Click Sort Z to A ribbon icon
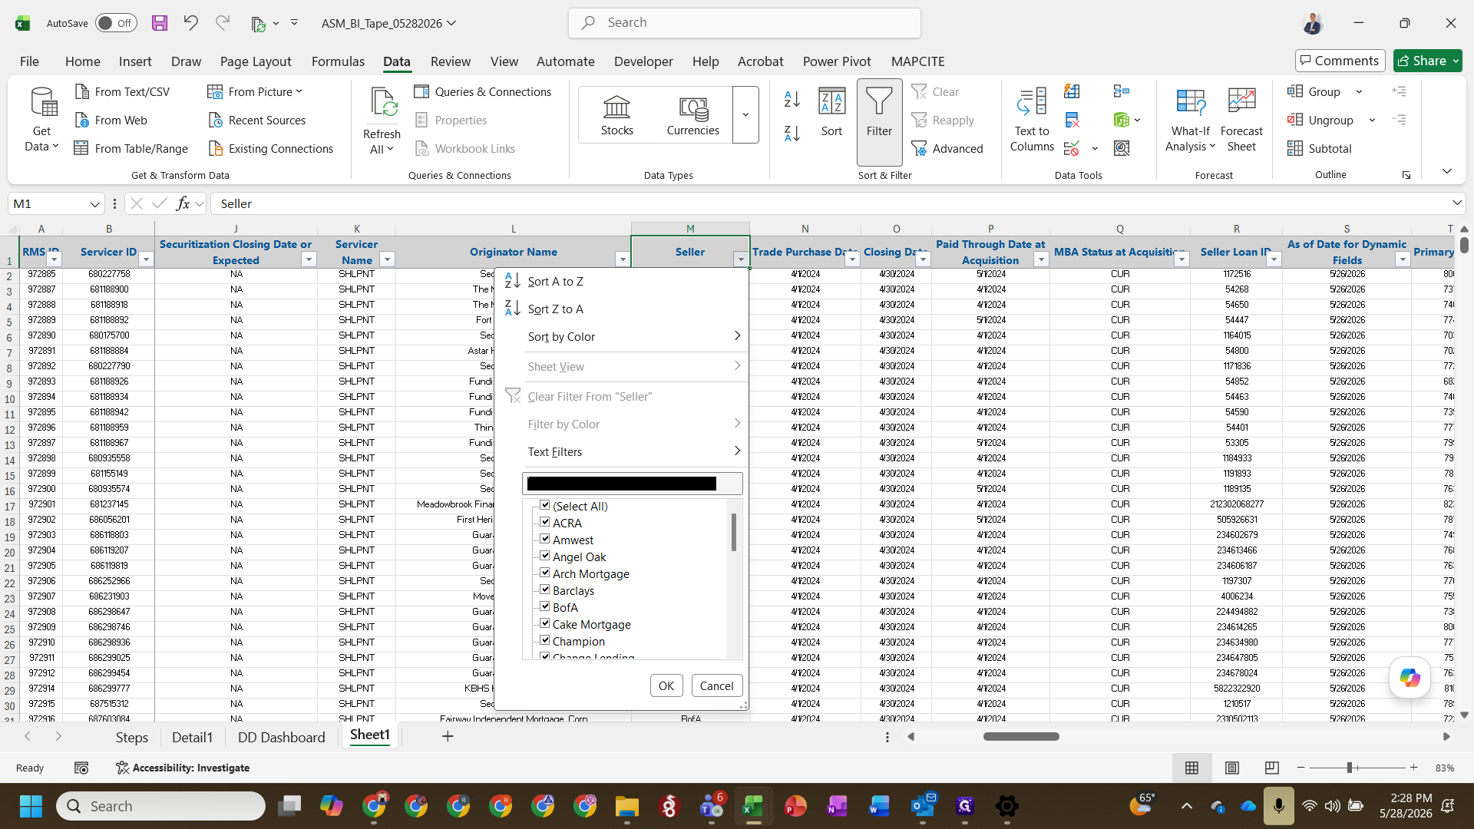The width and height of the screenshot is (1474, 829). pyautogui.click(x=792, y=133)
